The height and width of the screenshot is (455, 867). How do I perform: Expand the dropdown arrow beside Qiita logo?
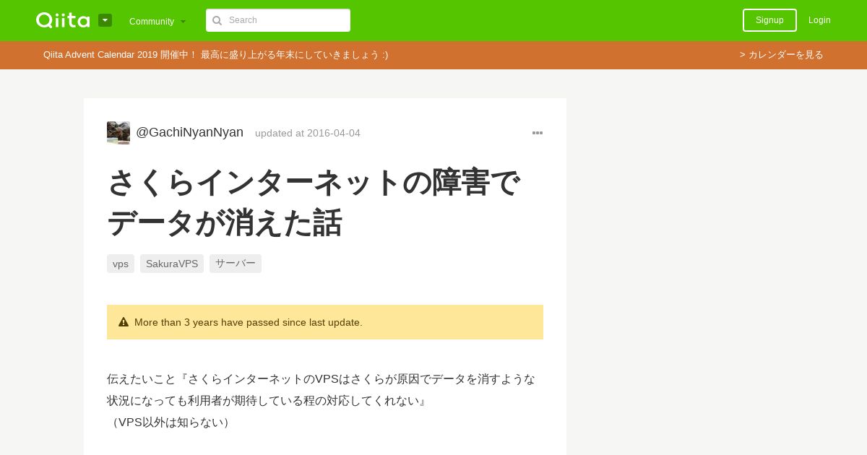pyautogui.click(x=105, y=20)
